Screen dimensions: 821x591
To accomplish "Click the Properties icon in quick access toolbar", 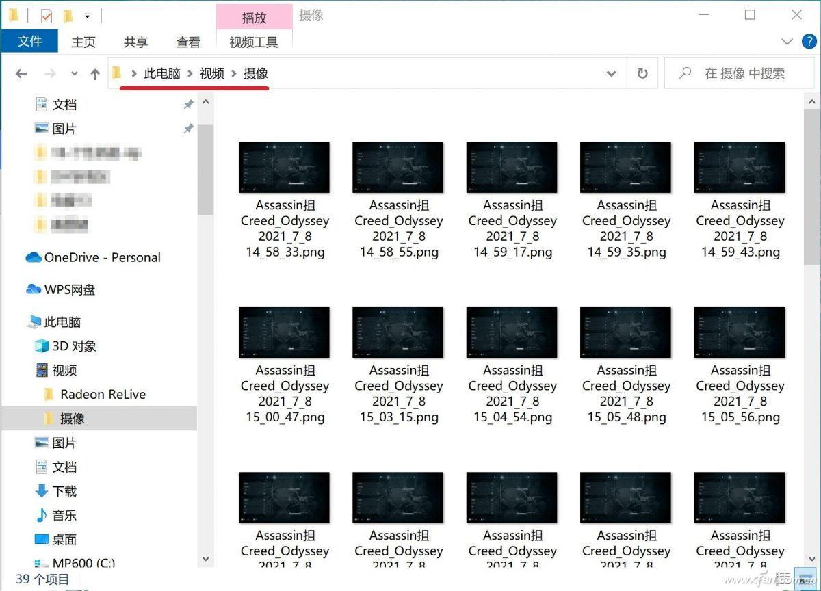I will coord(47,16).
